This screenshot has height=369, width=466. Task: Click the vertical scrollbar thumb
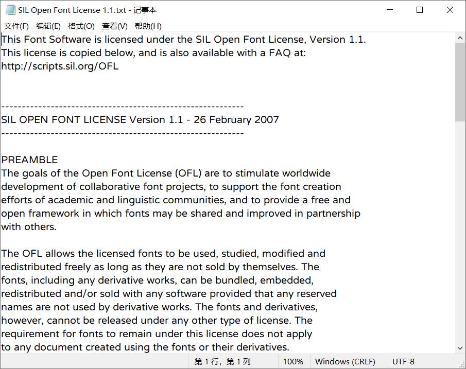(x=460, y=82)
